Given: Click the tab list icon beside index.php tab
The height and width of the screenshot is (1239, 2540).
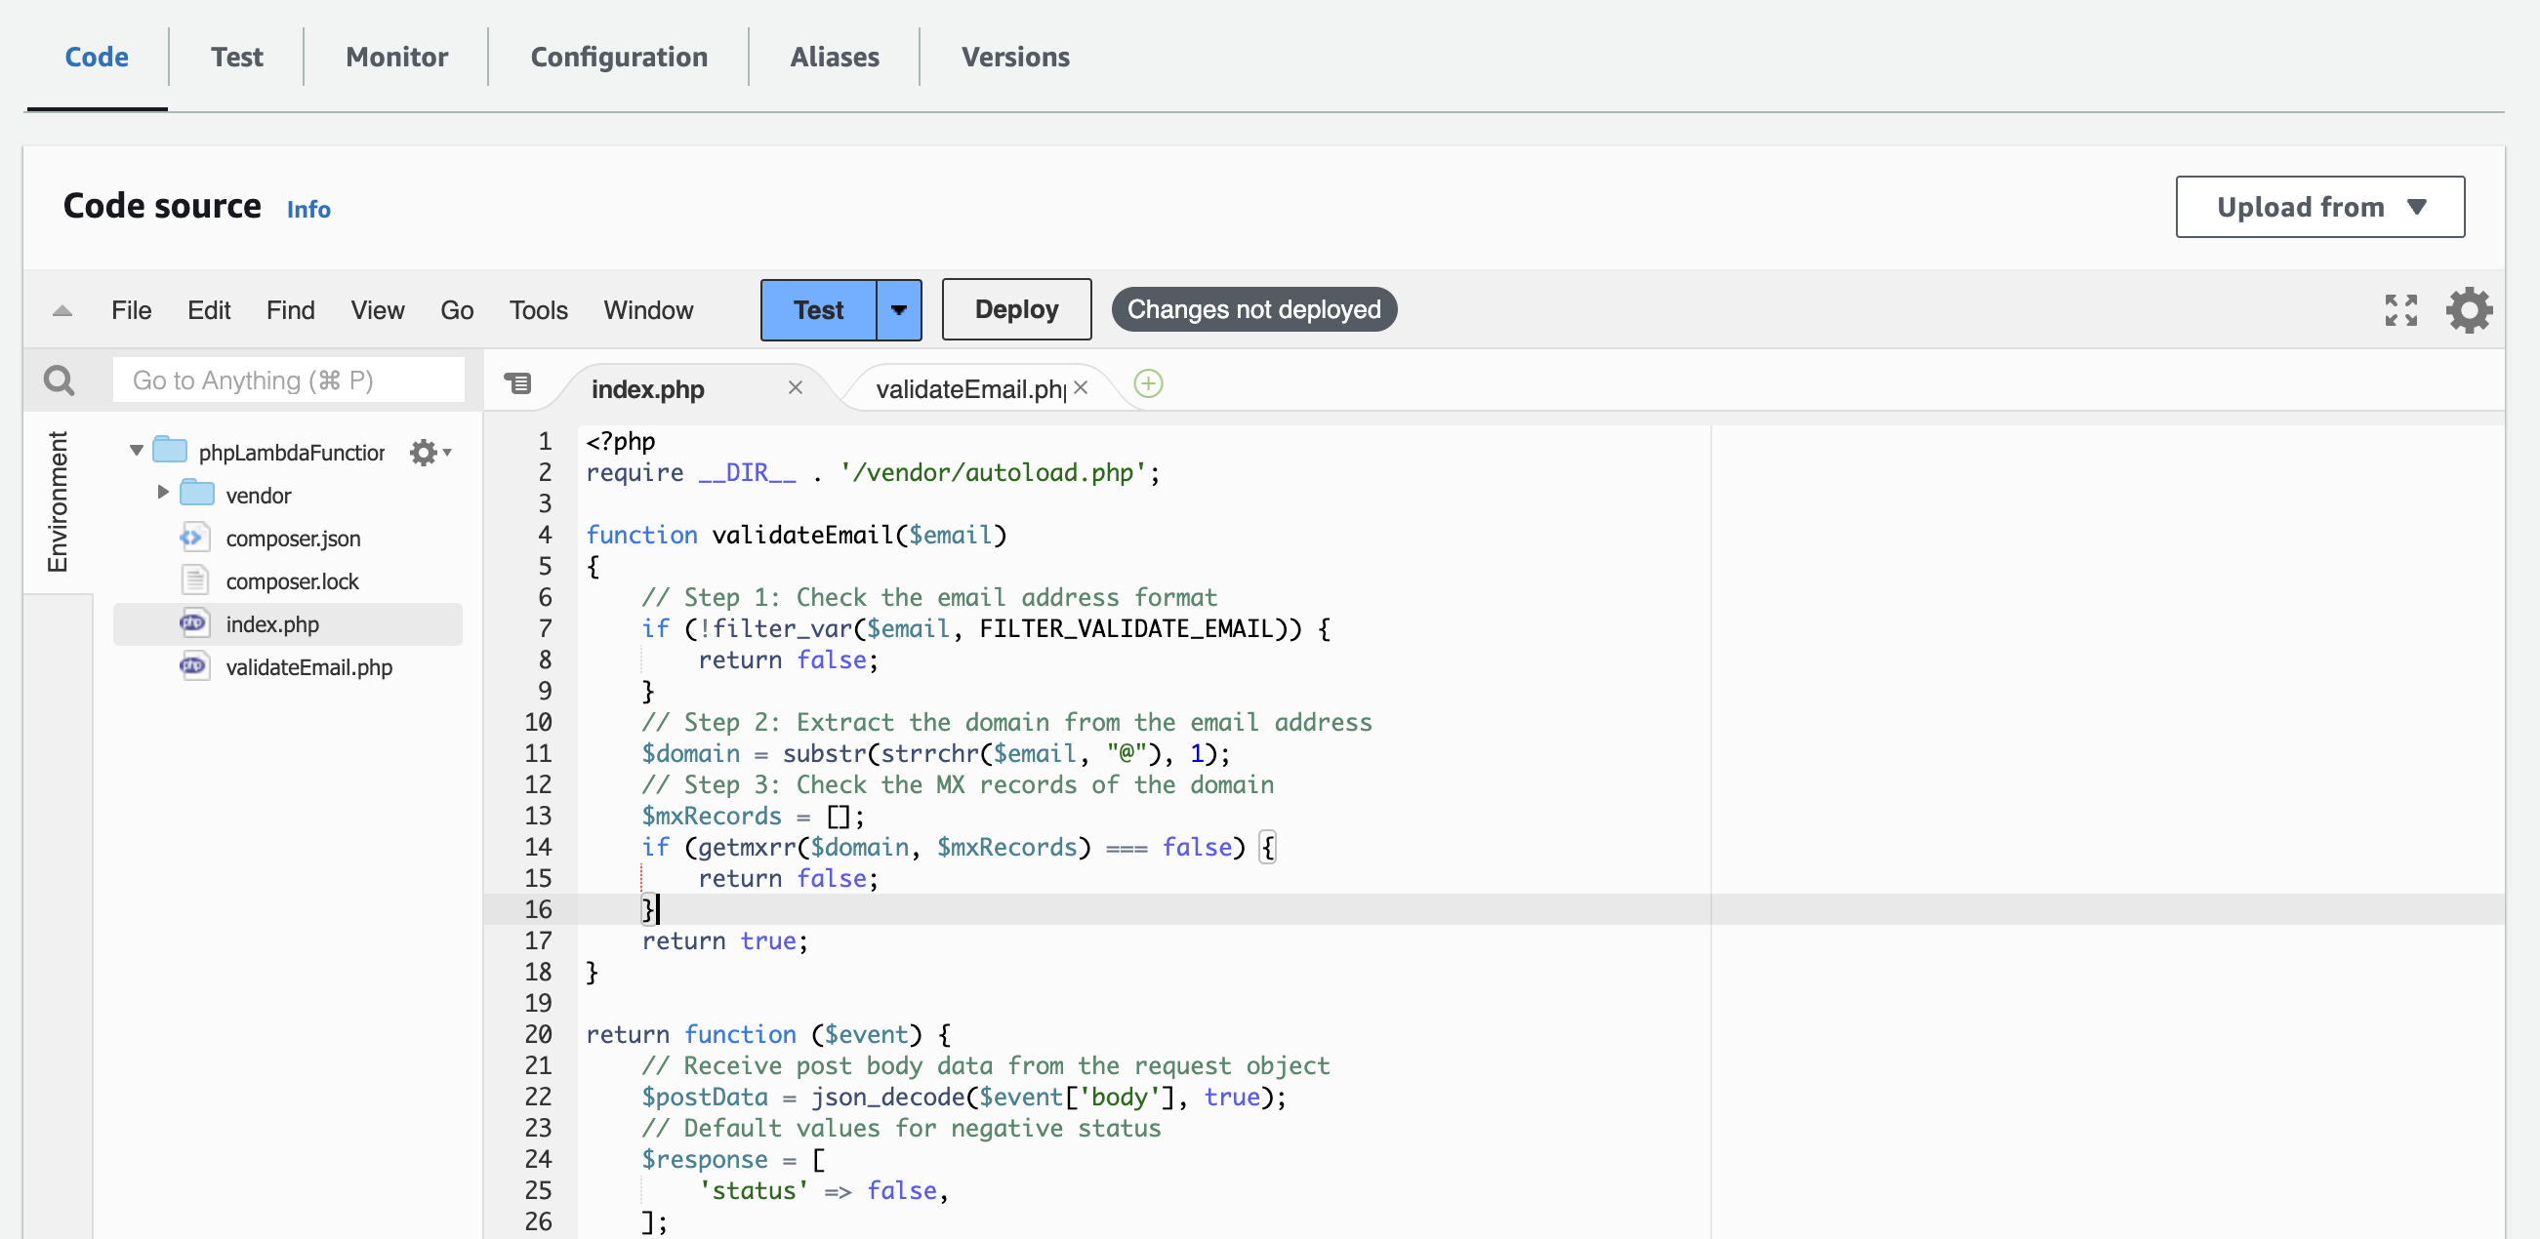Looking at the screenshot, I should [517, 382].
